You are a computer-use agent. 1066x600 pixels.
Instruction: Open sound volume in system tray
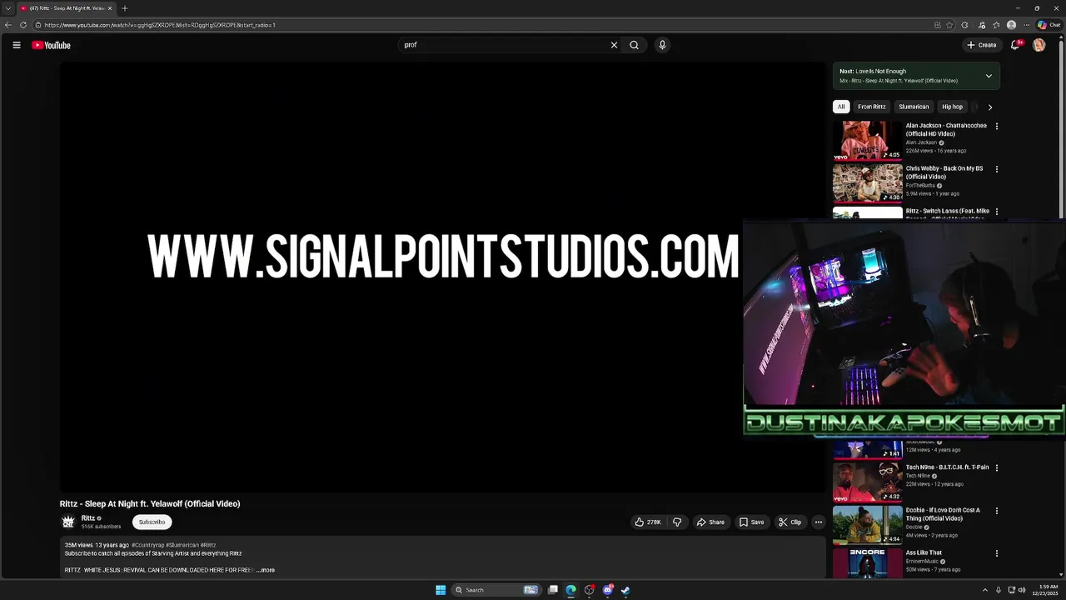pos(1022,590)
